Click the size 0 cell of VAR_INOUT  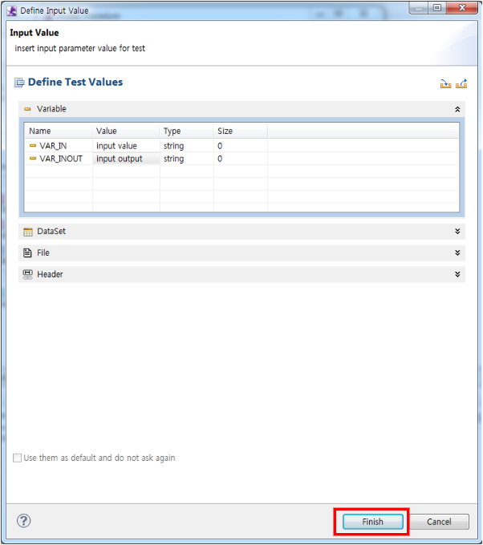coord(241,159)
